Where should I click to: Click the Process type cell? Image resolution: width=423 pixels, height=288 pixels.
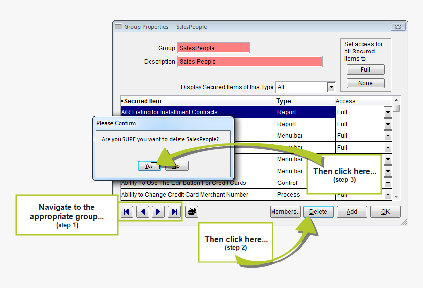point(292,195)
